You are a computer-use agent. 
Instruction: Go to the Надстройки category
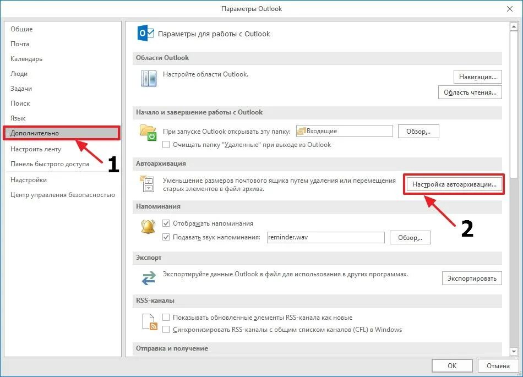click(28, 180)
